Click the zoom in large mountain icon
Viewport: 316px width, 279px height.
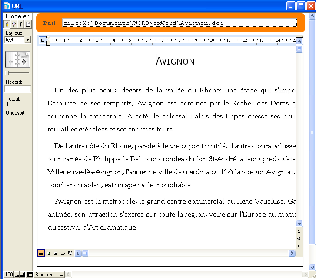click(23, 275)
